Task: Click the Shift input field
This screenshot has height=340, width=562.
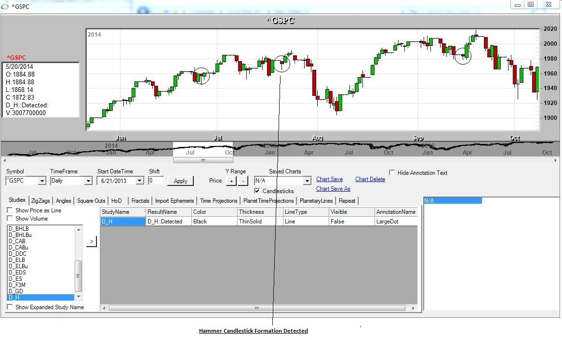Action: 156,181
